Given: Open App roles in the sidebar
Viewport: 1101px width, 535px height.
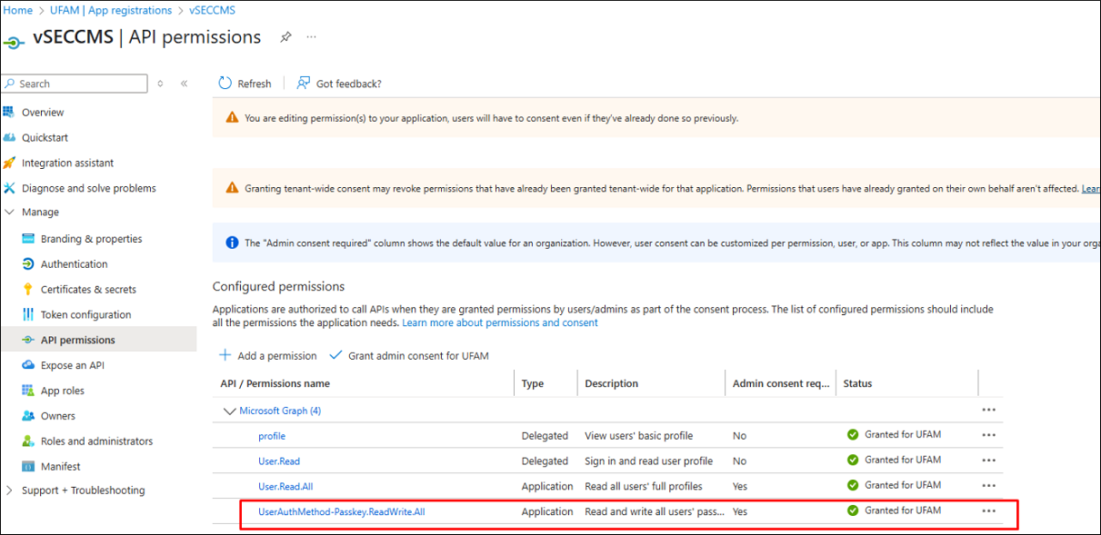Looking at the screenshot, I should point(63,391).
